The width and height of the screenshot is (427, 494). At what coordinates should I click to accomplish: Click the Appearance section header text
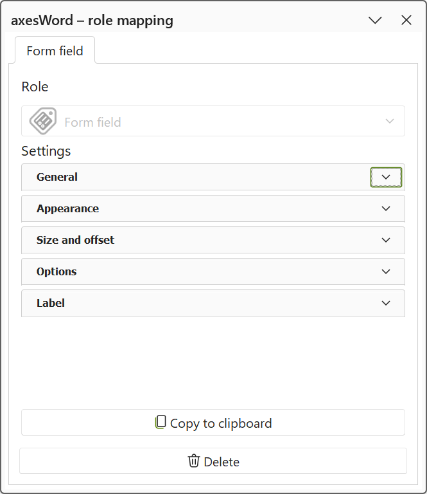coord(67,208)
